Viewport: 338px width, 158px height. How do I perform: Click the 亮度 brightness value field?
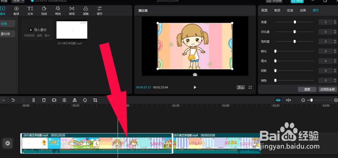point(325,22)
